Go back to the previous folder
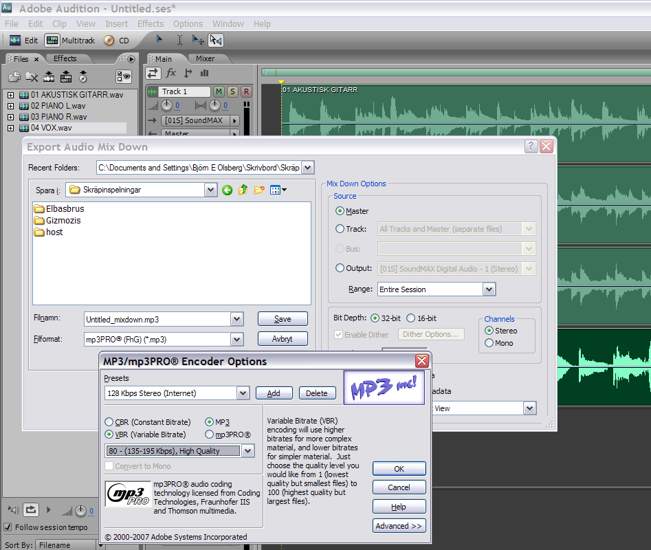This screenshot has width=651, height=550. (x=227, y=190)
